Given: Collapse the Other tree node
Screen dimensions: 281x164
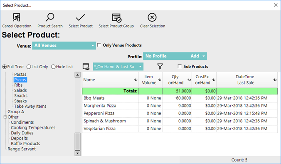Looking at the screenshot, I should click(x=5, y=117).
